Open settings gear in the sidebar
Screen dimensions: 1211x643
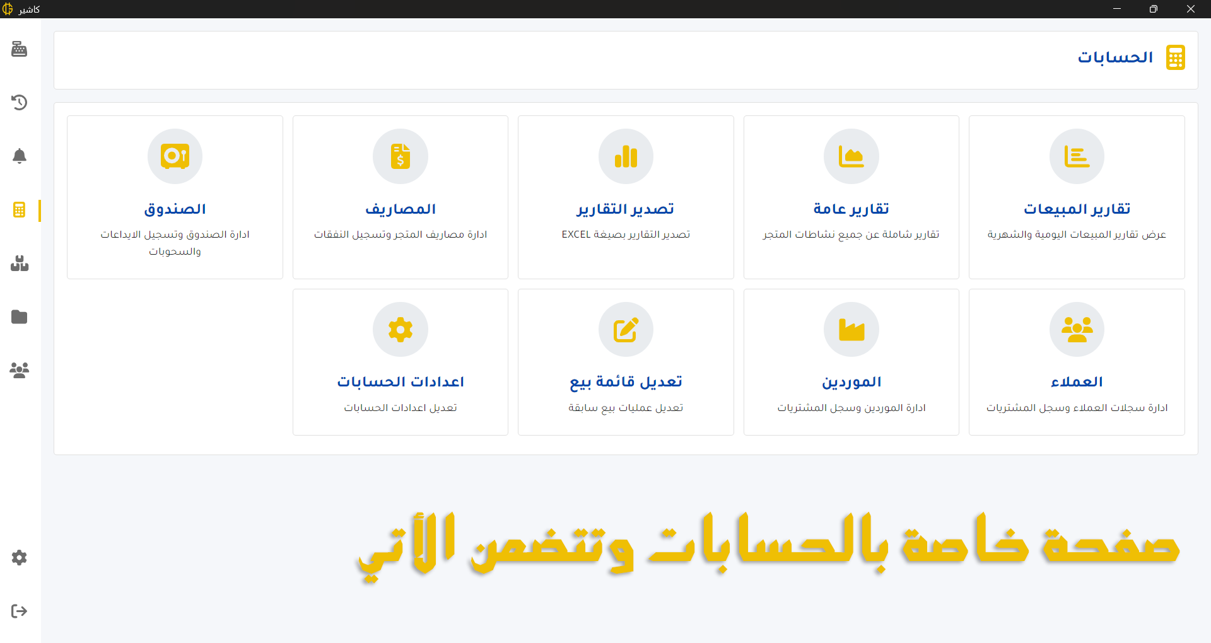point(20,557)
